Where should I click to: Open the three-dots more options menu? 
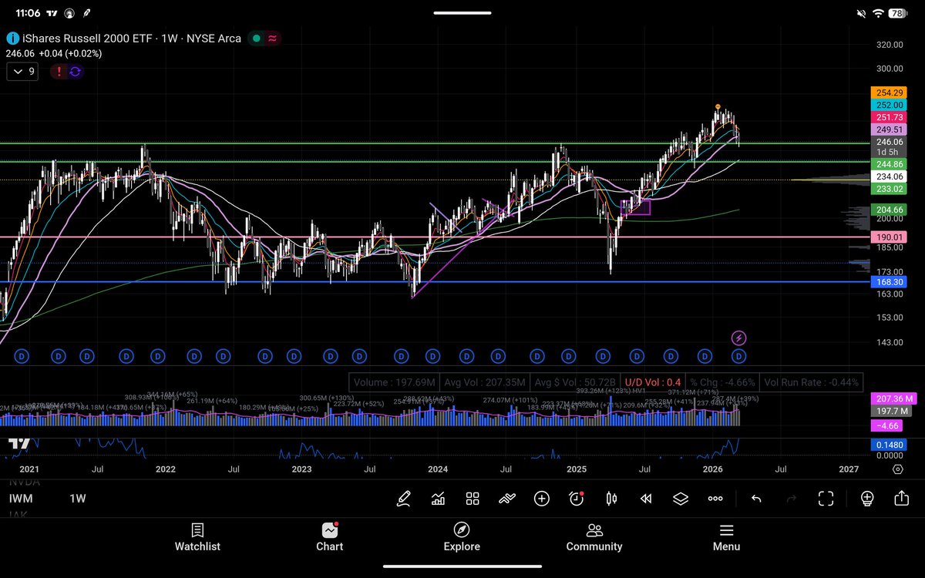(x=715, y=499)
